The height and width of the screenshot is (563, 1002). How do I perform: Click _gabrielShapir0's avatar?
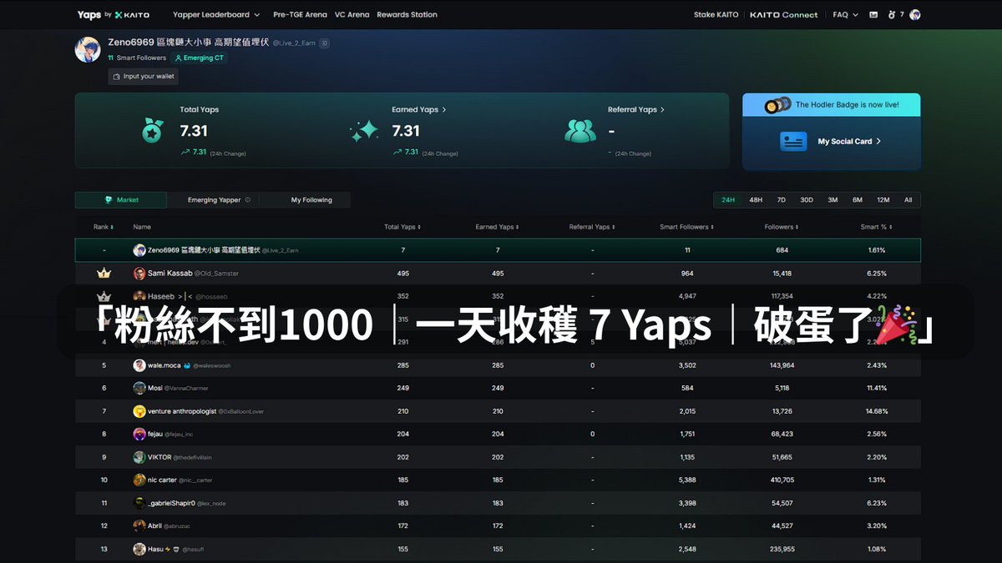(x=139, y=503)
